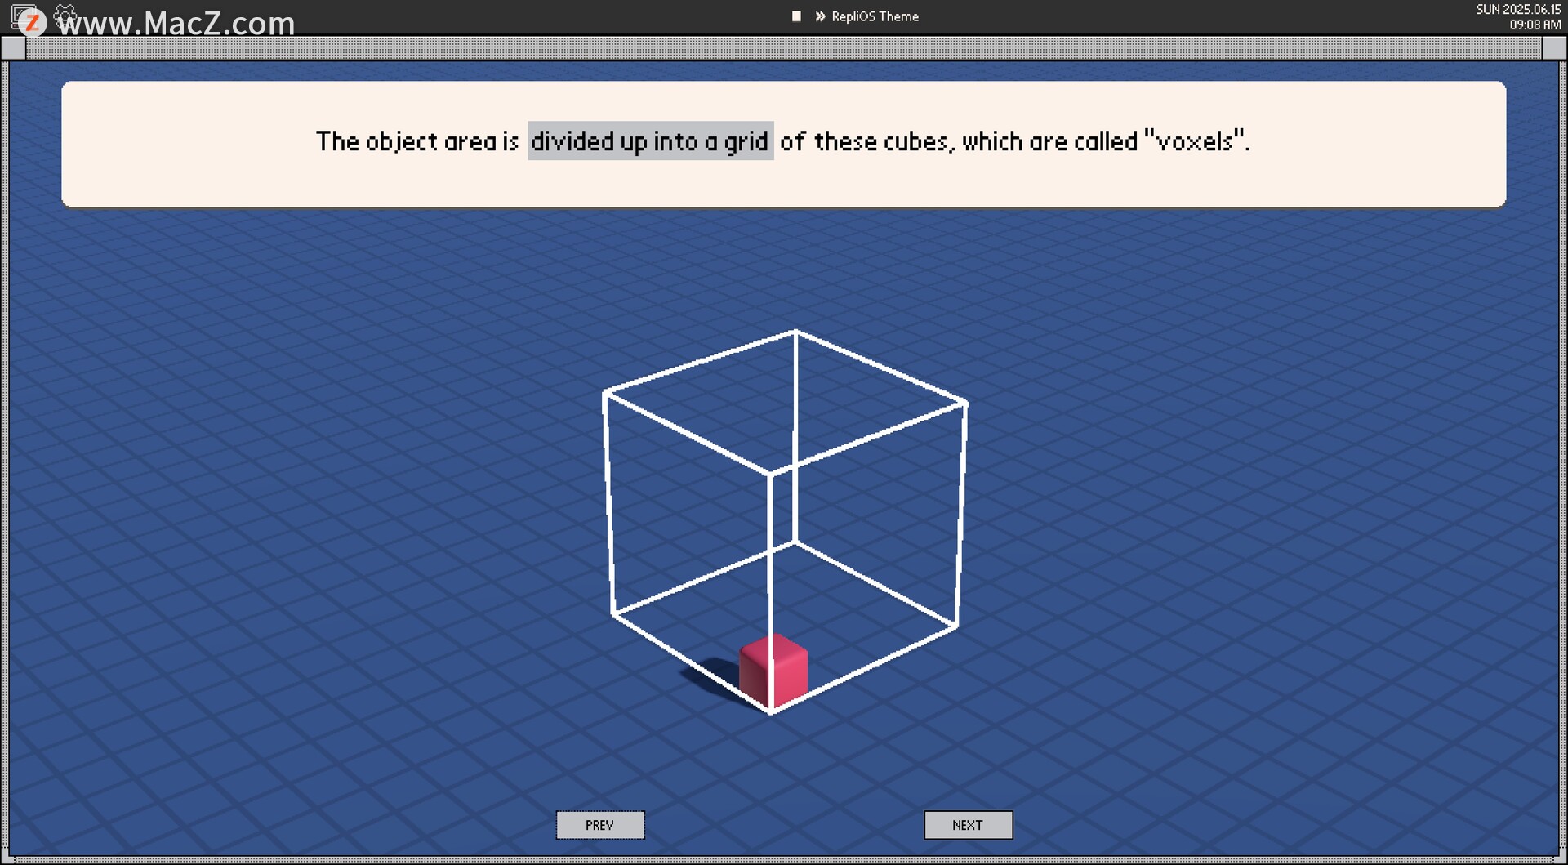This screenshot has width=1568, height=865.
Task: Click the highlighted phrase "divided up into a grid"
Action: pyautogui.click(x=650, y=141)
